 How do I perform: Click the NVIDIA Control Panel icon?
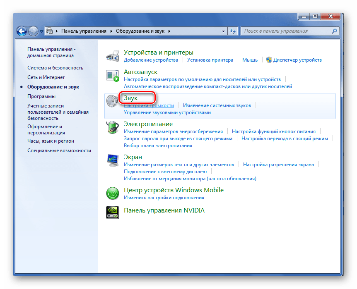coord(113,212)
